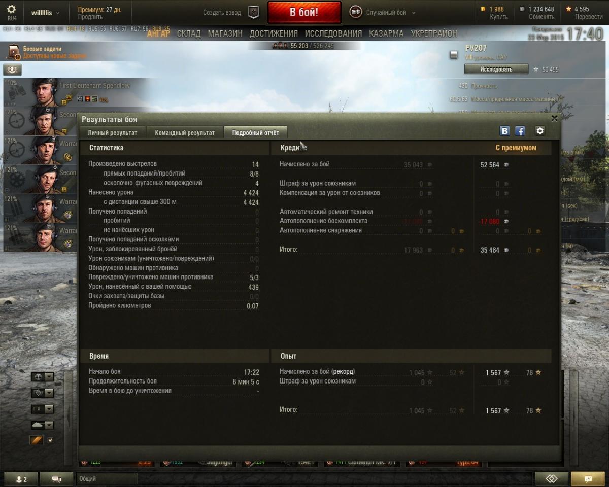Open the Боевые задачи missions icon

(13, 52)
